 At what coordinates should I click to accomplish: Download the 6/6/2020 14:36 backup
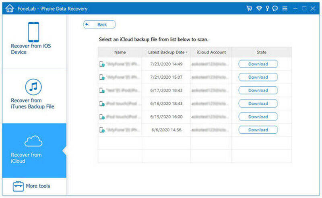(x=258, y=130)
